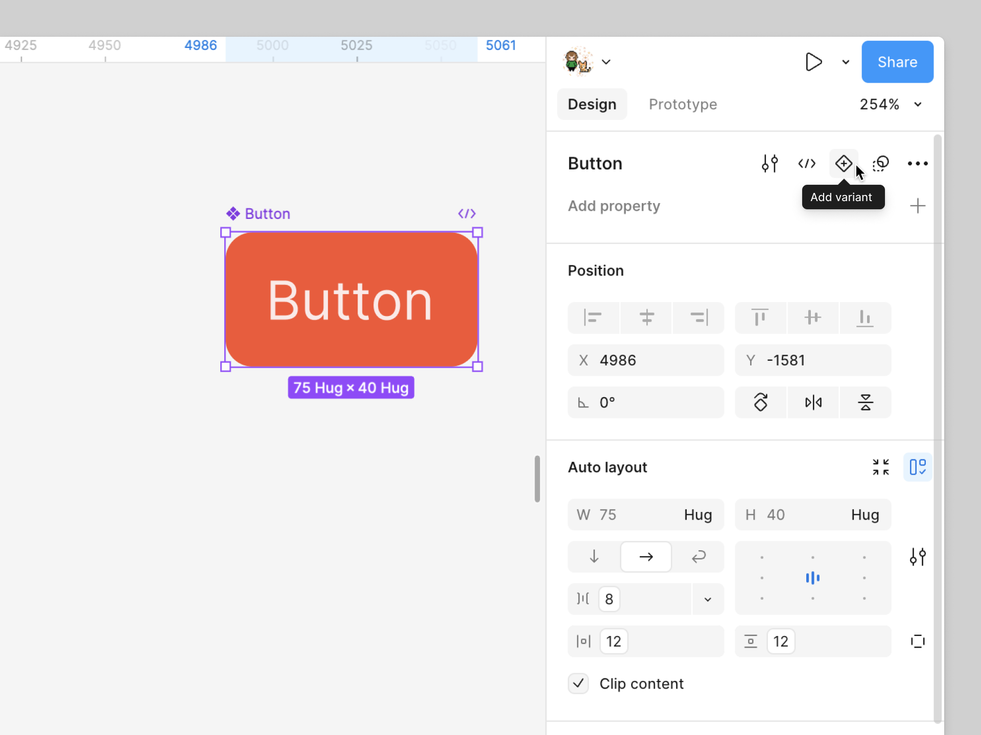Toggle the Clip content checkbox
Image resolution: width=981 pixels, height=735 pixels.
click(x=578, y=683)
